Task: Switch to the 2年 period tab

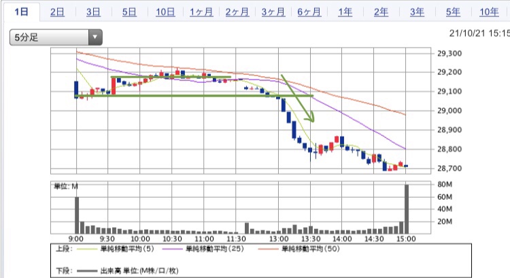Action: tap(381, 12)
